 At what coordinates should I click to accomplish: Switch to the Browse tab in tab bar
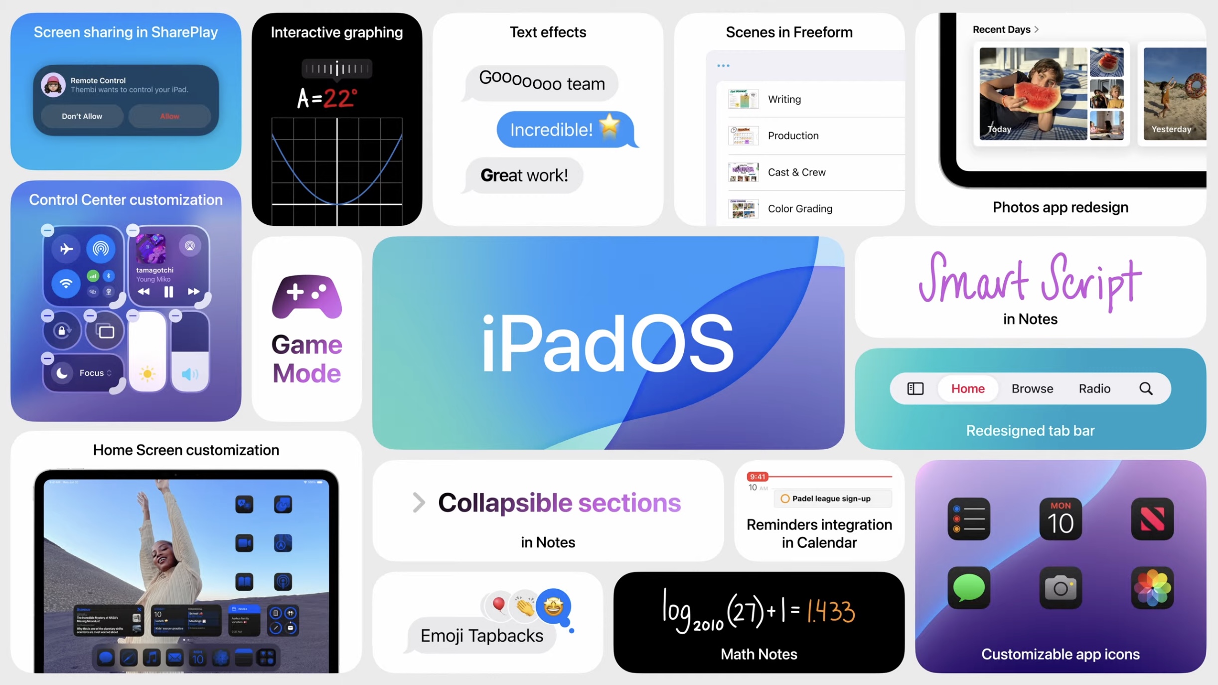coord(1032,388)
